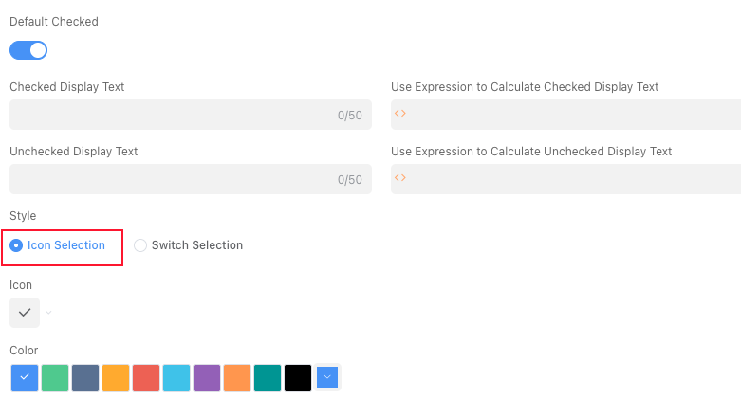Pick the selected blue color swatch
Viewport: 741px width, 416px height.
click(25, 377)
